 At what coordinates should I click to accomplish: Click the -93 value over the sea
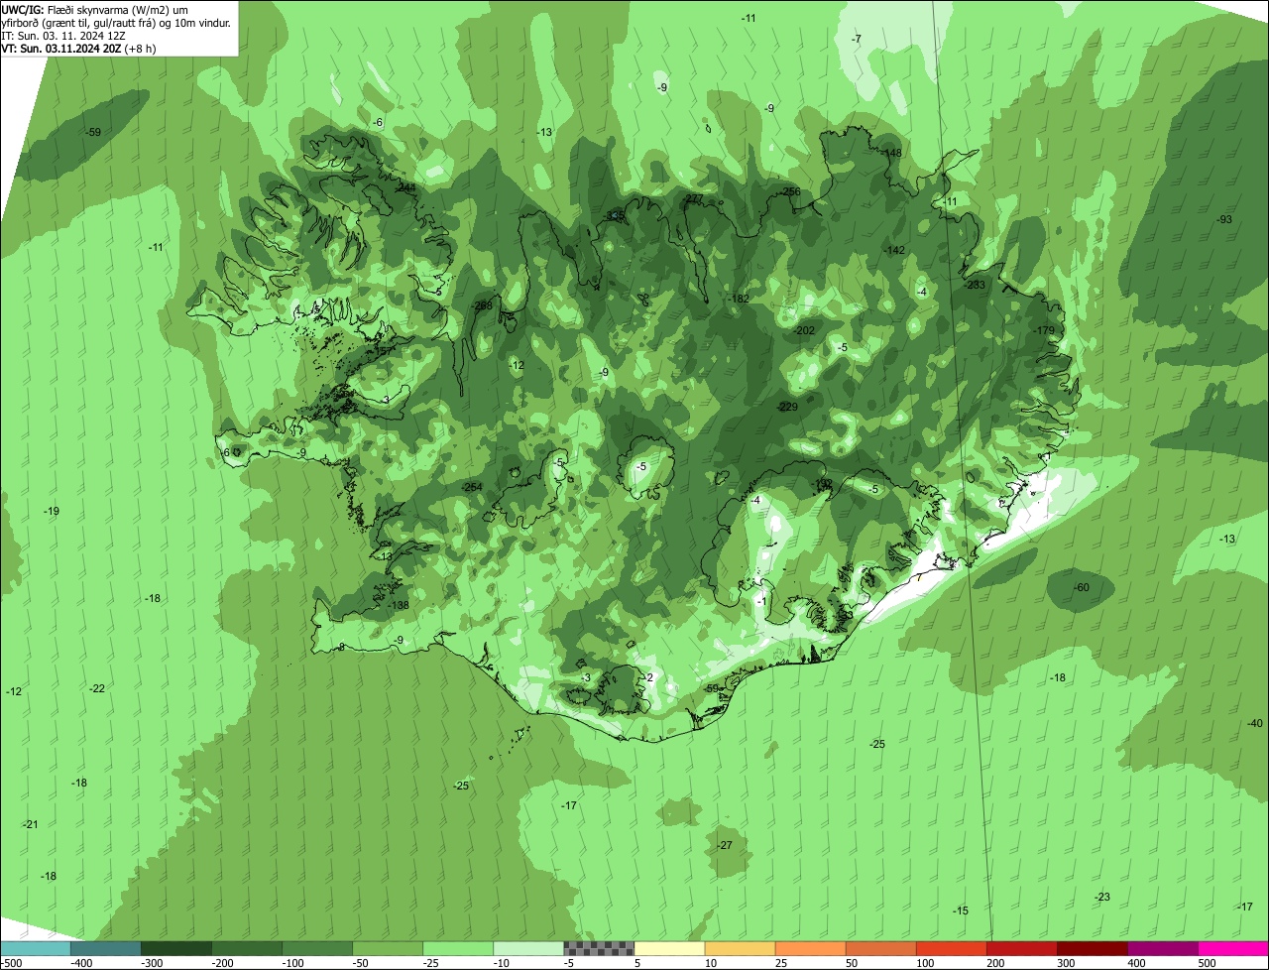point(1224,219)
